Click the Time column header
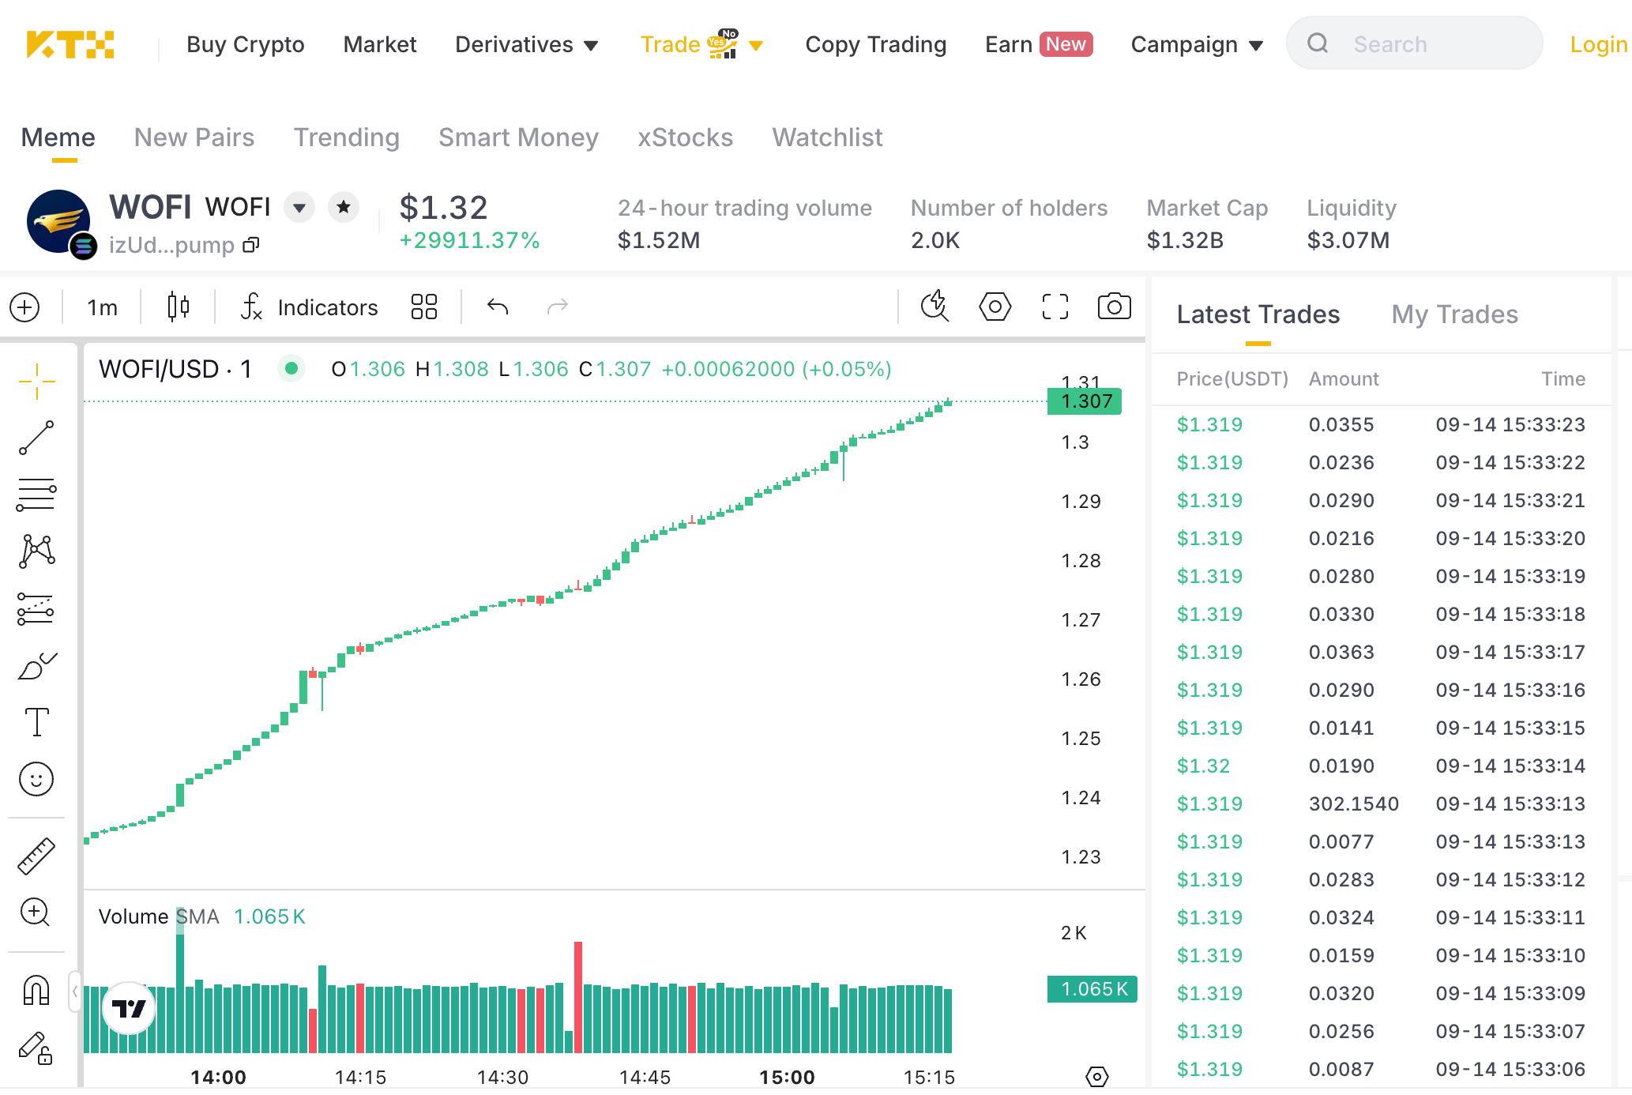The width and height of the screenshot is (1632, 1095). click(x=1564, y=379)
